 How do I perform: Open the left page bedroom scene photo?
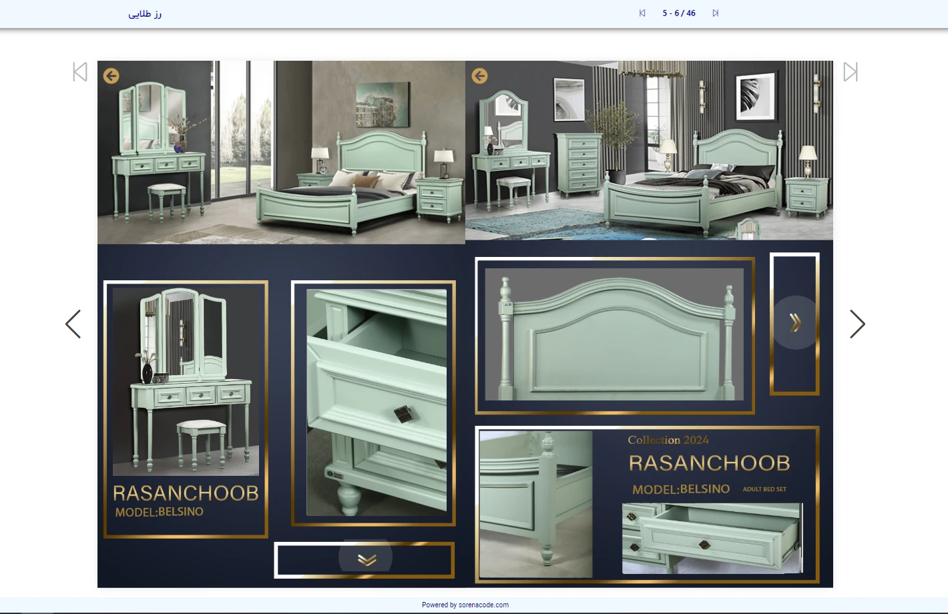281,152
